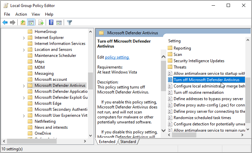Click settings list scroll down arrow

248,129
